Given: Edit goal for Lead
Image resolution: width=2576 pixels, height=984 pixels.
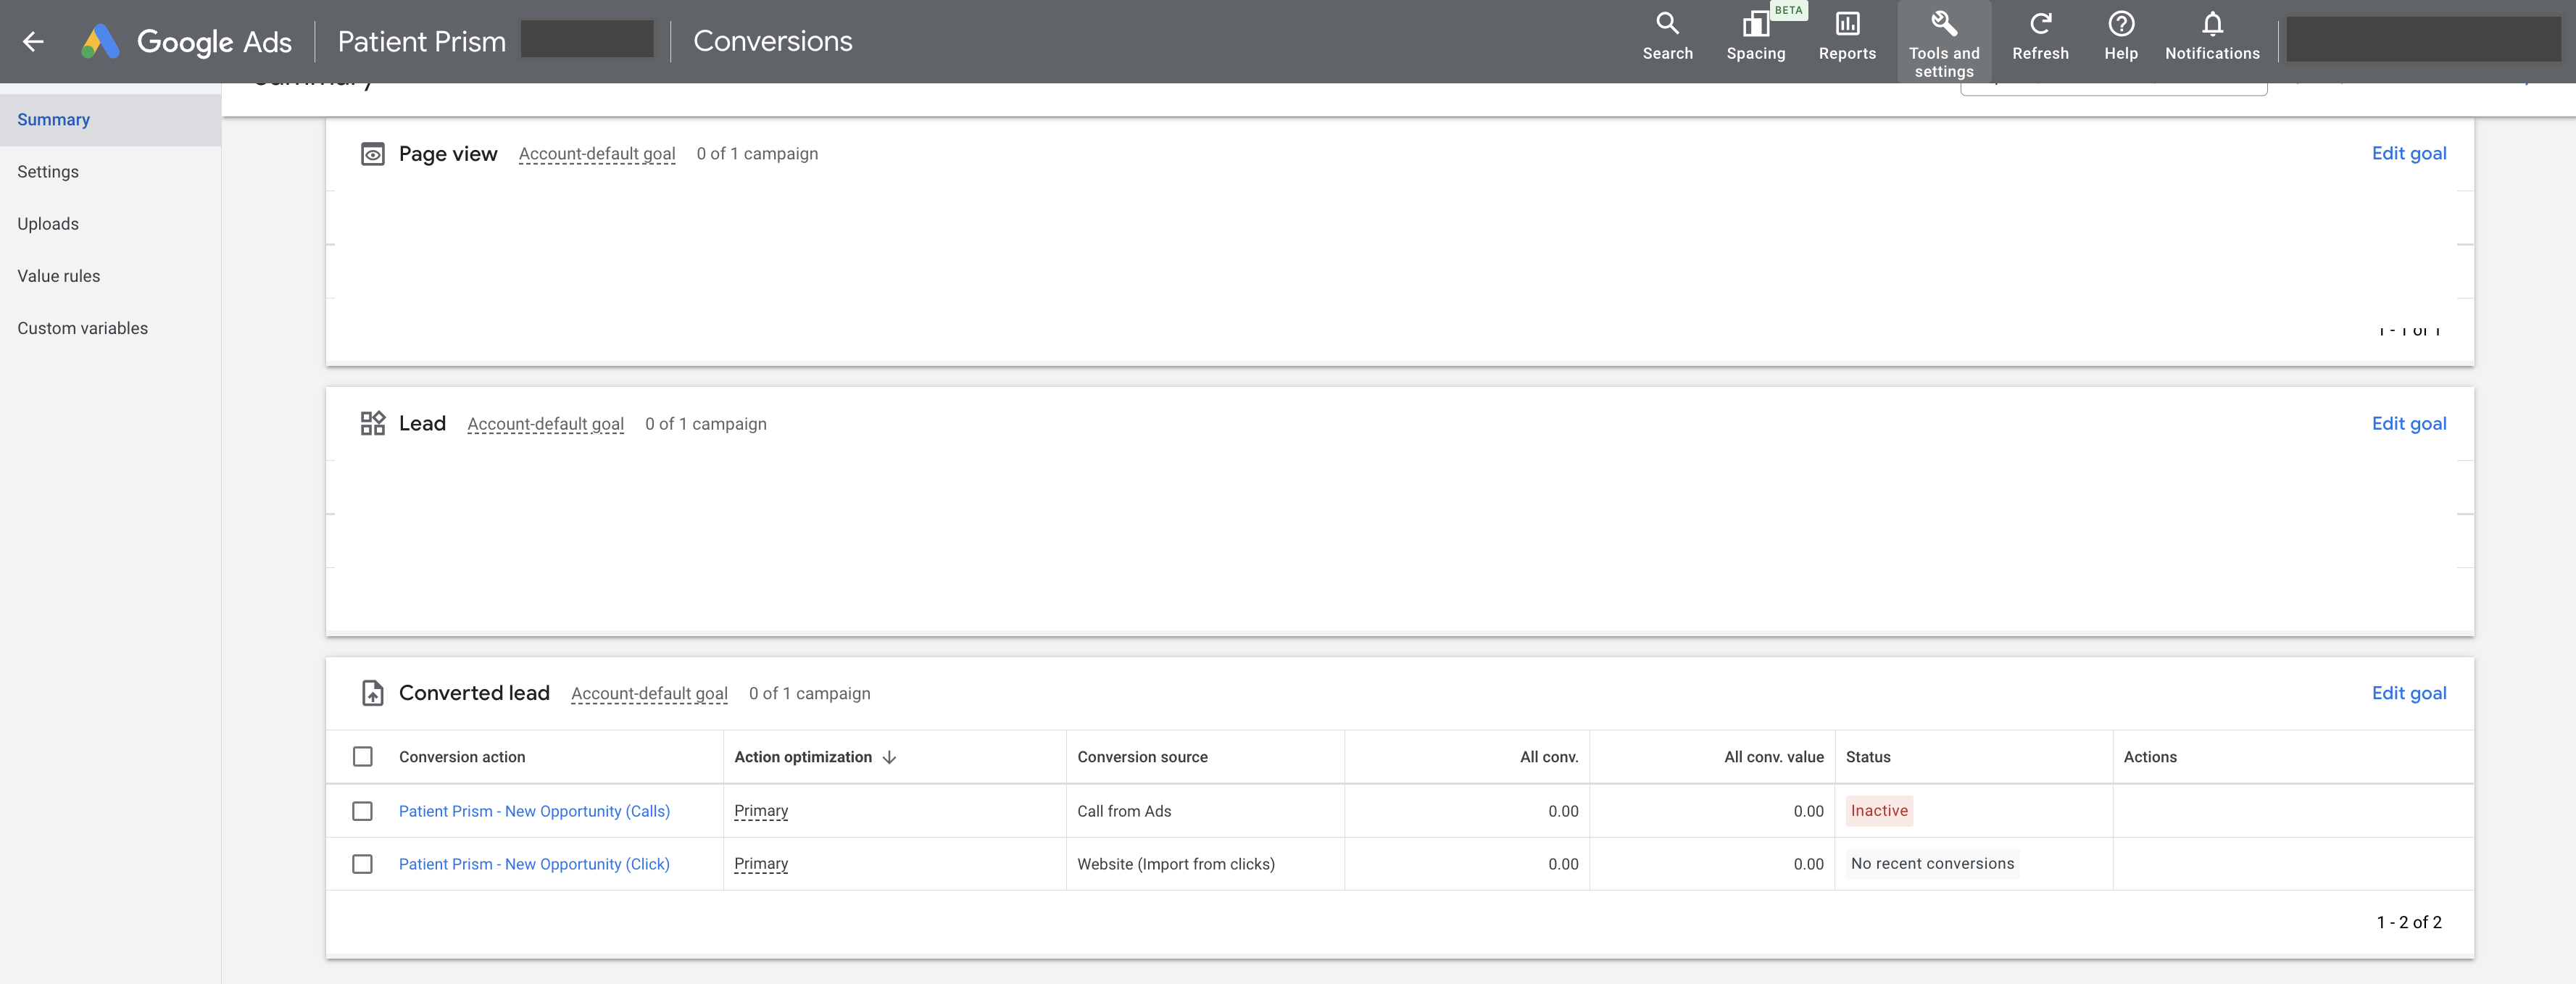Looking at the screenshot, I should point(2408,423).
